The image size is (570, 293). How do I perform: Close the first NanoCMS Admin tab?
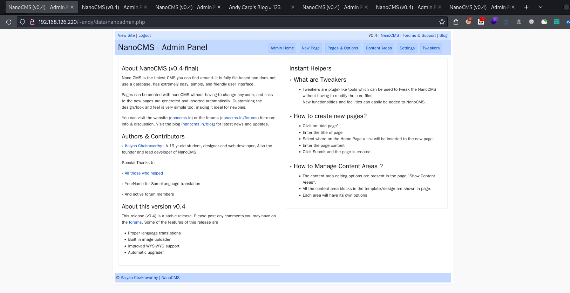pos(72,7)
